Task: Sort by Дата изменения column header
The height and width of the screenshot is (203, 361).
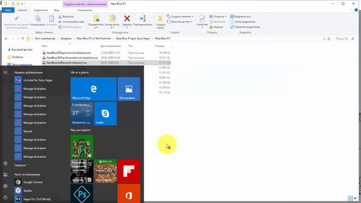Action: 111,46
